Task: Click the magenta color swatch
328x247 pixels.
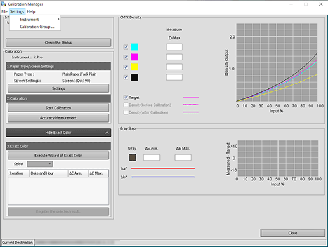Action: [x=134, y=57]
